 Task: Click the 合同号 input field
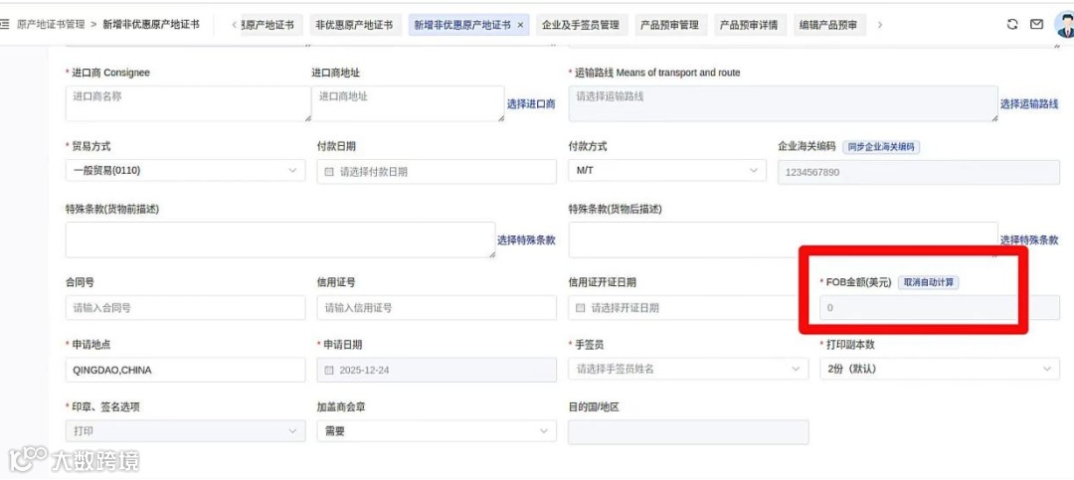point(186,308)
